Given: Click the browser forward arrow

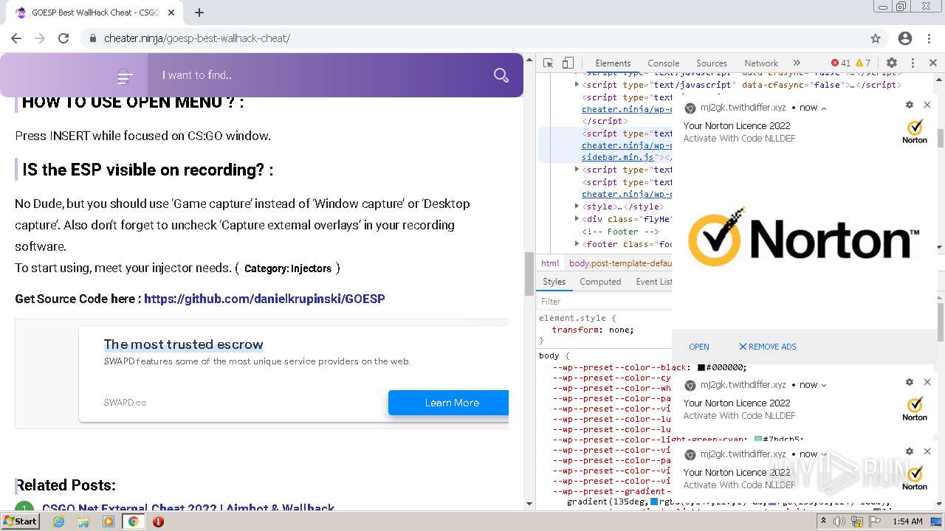Looking at the screenshot, I should (40, 38).
